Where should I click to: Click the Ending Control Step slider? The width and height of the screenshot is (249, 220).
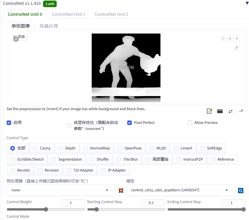tap(207, 209)
